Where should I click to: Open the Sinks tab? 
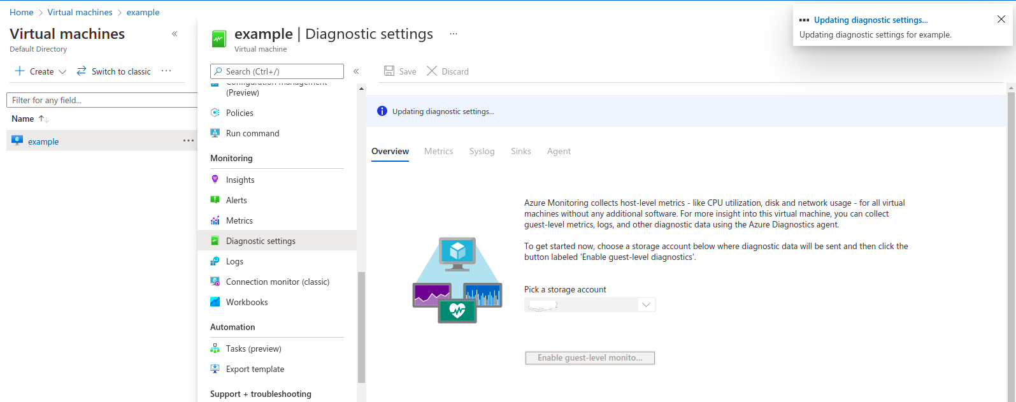point(521,151)
